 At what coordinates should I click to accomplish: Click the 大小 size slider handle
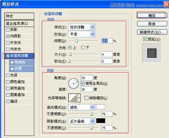pos(70,54)
